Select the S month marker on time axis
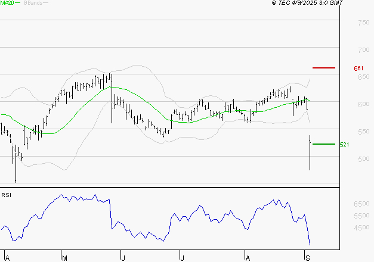Viewport: 374px width, 262px height. pos(307,257)
